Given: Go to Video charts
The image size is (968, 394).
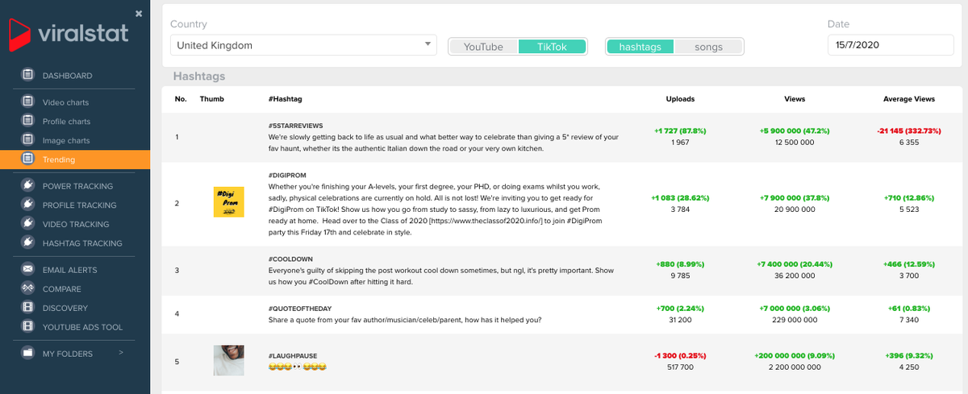Looking at the screenshot, I should (66, 102).
